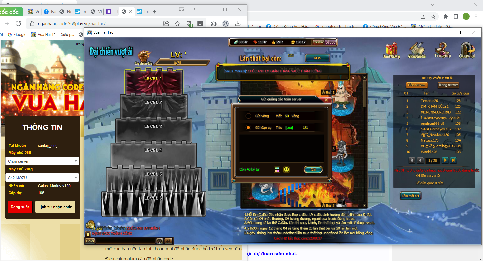Viewport: 483px width, 261px height.
Task: Switch to the purple list-icon tab in Cốc Cốc
Action: pyautogui.click(x=112, y=12)
